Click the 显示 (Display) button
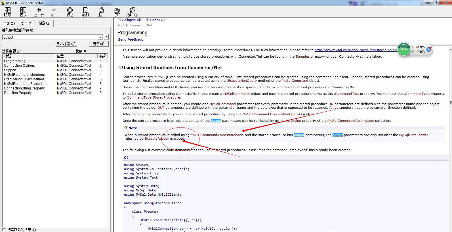This screenshot has height=232, width=452. 98,44
